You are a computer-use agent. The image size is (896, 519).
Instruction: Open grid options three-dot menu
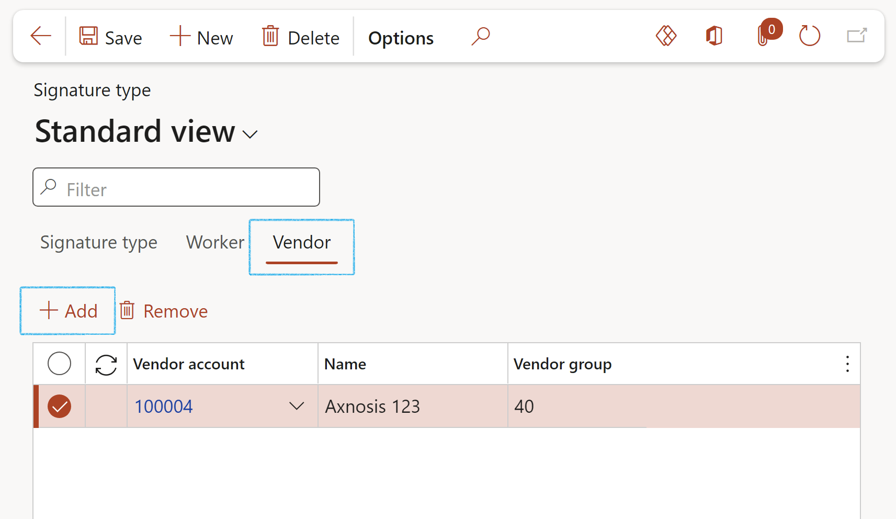coord(847,364)
